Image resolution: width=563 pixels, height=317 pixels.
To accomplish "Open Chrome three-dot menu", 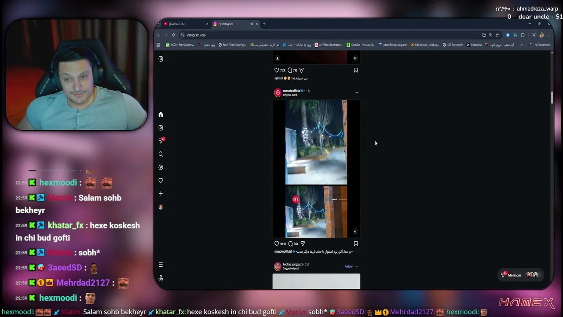I will point(548,35).
